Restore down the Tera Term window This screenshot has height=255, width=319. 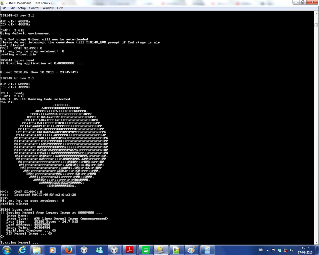[x=302, y=2]
